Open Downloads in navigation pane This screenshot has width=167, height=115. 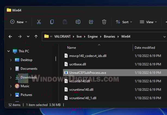click(29, 77)
